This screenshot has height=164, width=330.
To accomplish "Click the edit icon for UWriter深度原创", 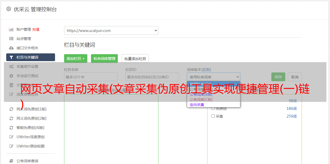I will tap(11, 137).
